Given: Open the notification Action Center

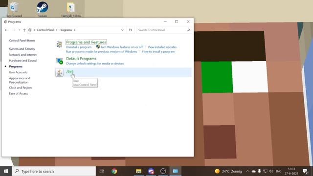Looking at the screenshot, I should pos(305,171).
